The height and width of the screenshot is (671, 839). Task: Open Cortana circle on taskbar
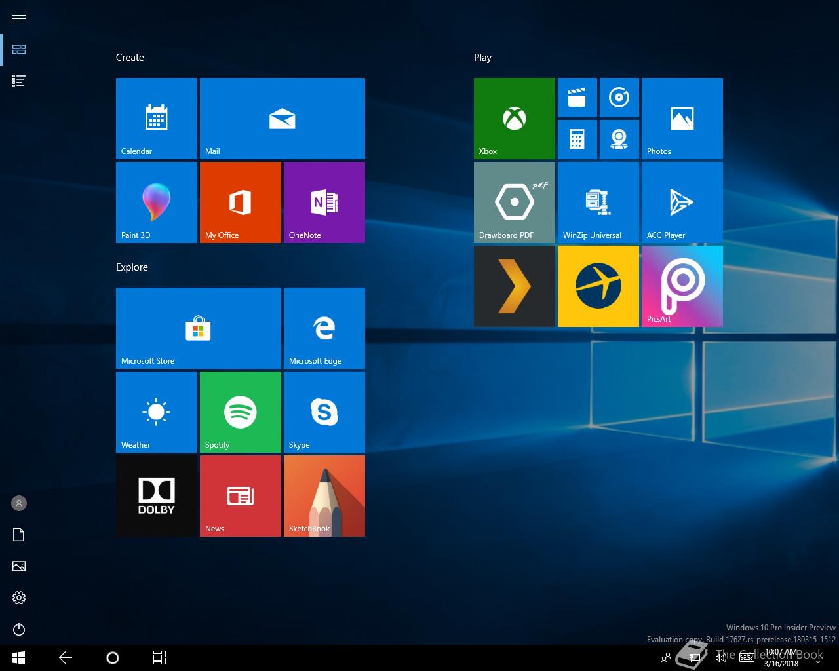click(113, 658)
